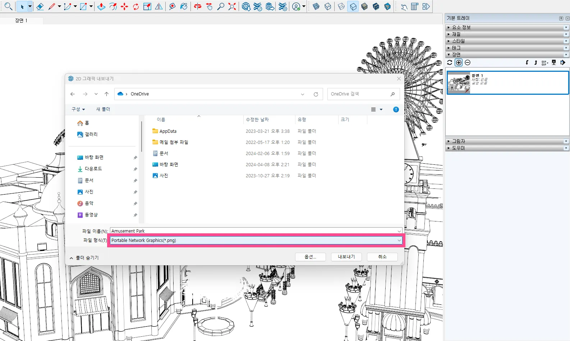
Task: Activate the Orbit tool
Action: tap(197, 6)
